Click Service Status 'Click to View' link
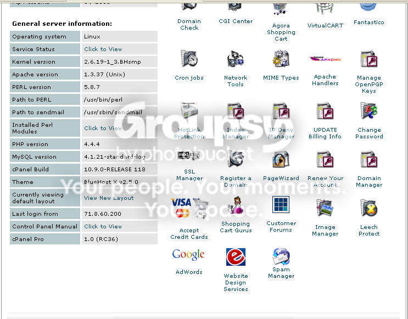This screenshot has height=319, width=408. coord(103,49)
